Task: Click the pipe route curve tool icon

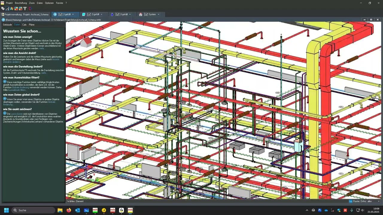Action: click(x=7, y=9)
